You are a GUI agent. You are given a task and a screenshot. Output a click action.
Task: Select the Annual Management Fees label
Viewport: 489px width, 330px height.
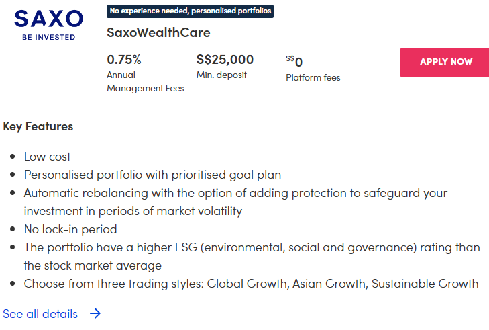[x=145, y=81]
